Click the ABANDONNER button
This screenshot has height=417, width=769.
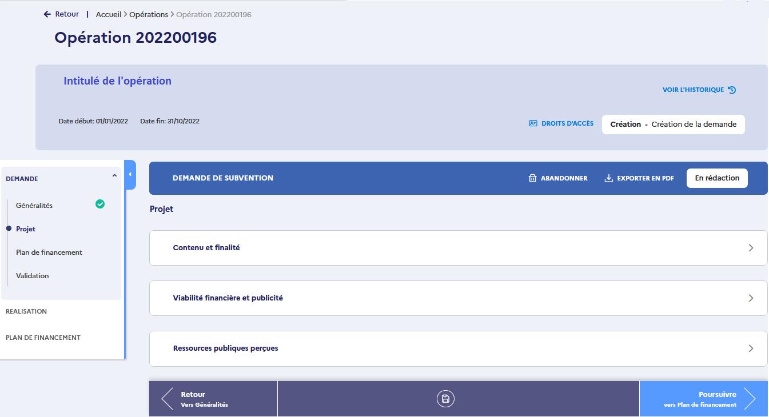click(558, 178)
